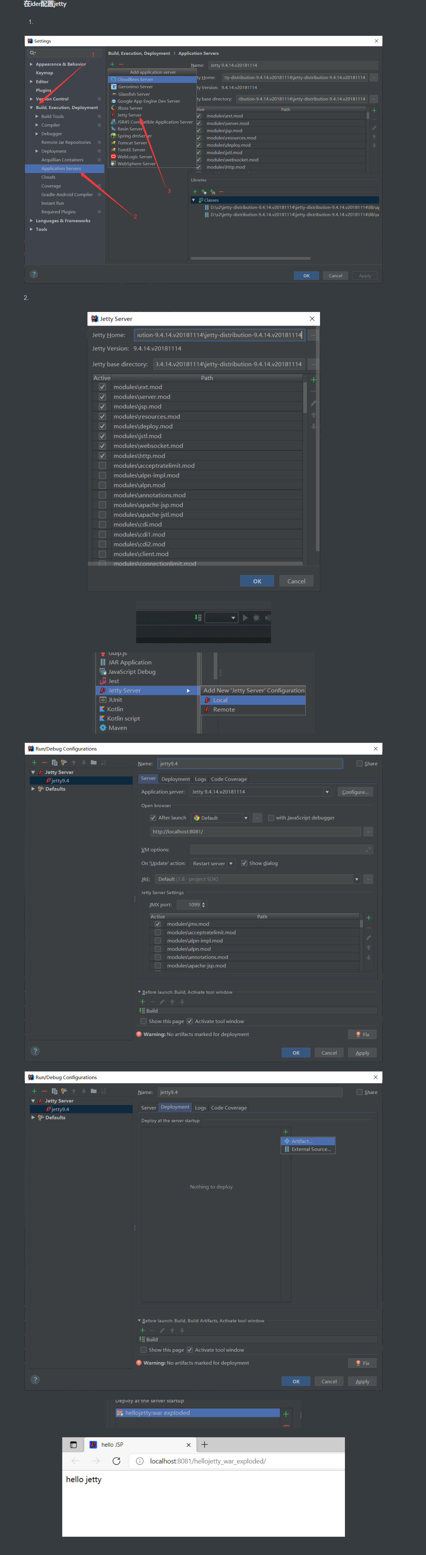426x1555 pixels.
Task: Expand Defaults node in Server-tab Run/Debug dialog
Action: pos(33,789)
